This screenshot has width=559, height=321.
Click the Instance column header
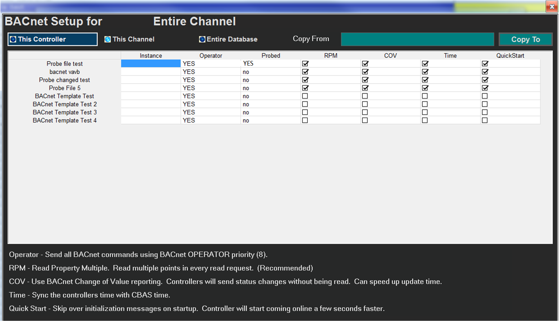coord(151,55)
